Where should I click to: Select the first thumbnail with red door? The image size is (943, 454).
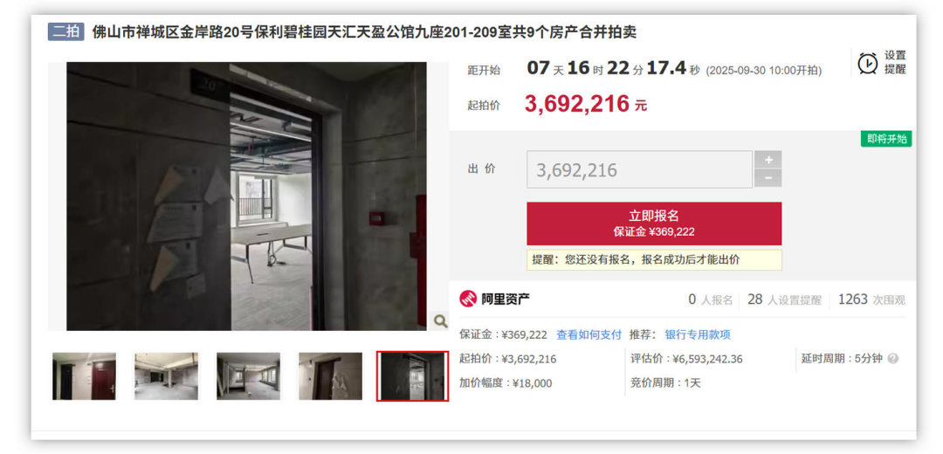pos(84,376)
